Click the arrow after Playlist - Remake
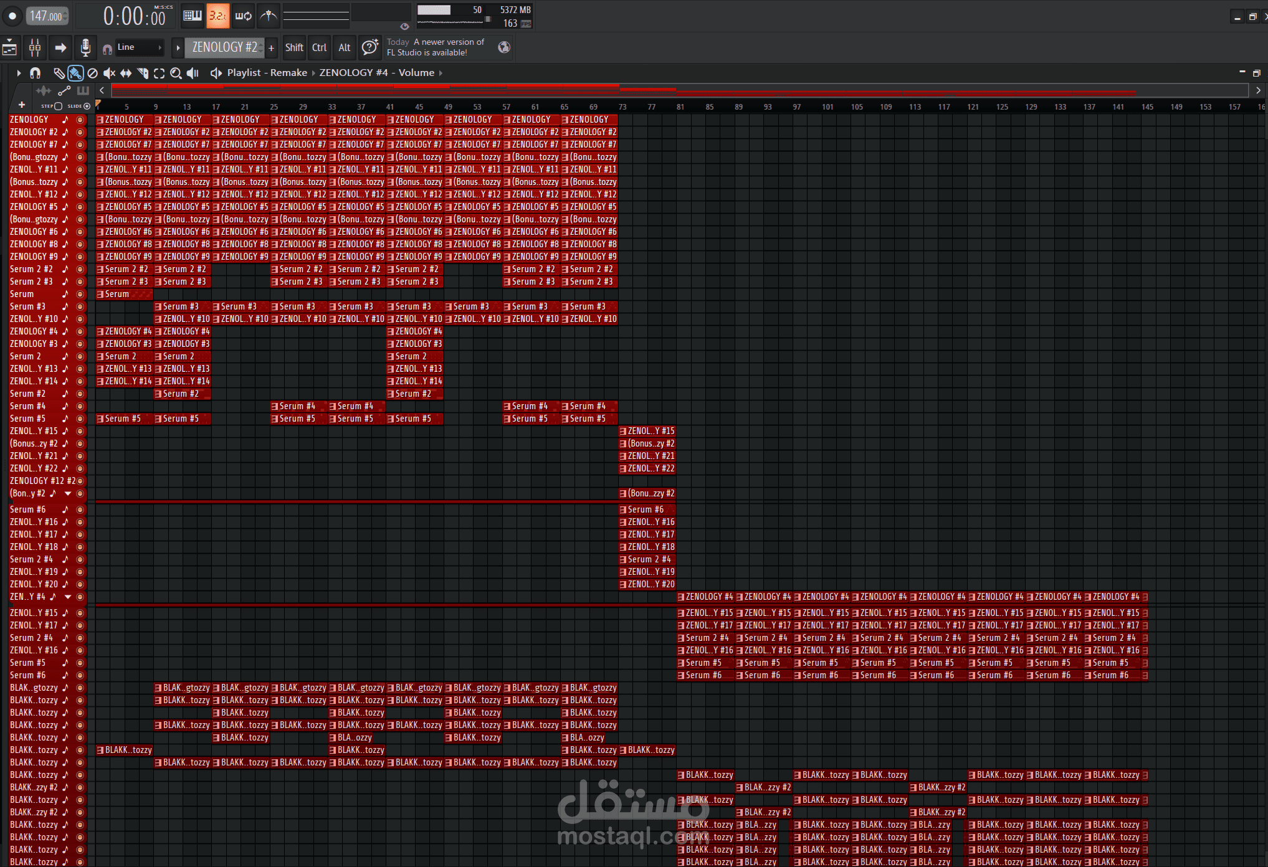Screen dimensions: 1268x867 pos(313,73)
